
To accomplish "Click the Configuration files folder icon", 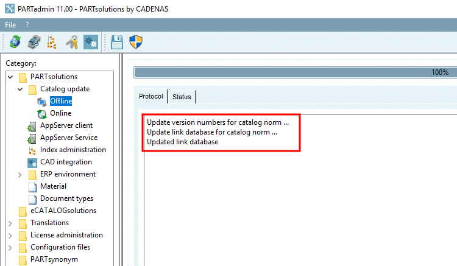I will [x=23, y=248].
